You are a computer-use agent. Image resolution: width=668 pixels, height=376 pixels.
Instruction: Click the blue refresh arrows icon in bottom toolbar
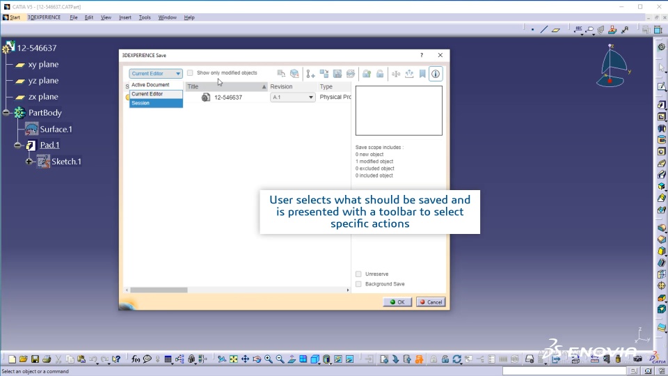456,359
